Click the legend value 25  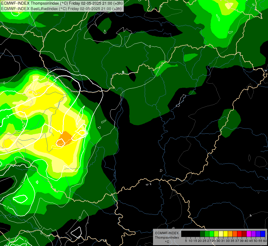pos(204,241)
